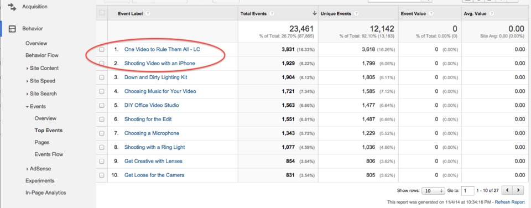Check the Get Loose for the Camera row
This screenshot has height=208, width=531.
(x=102, y=175)
